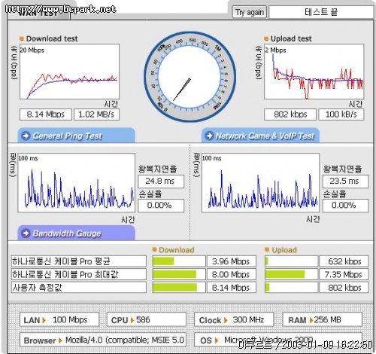376x354 pixels.
Task: Click the VoIP test 0.00% loss value
Action: 345,206
